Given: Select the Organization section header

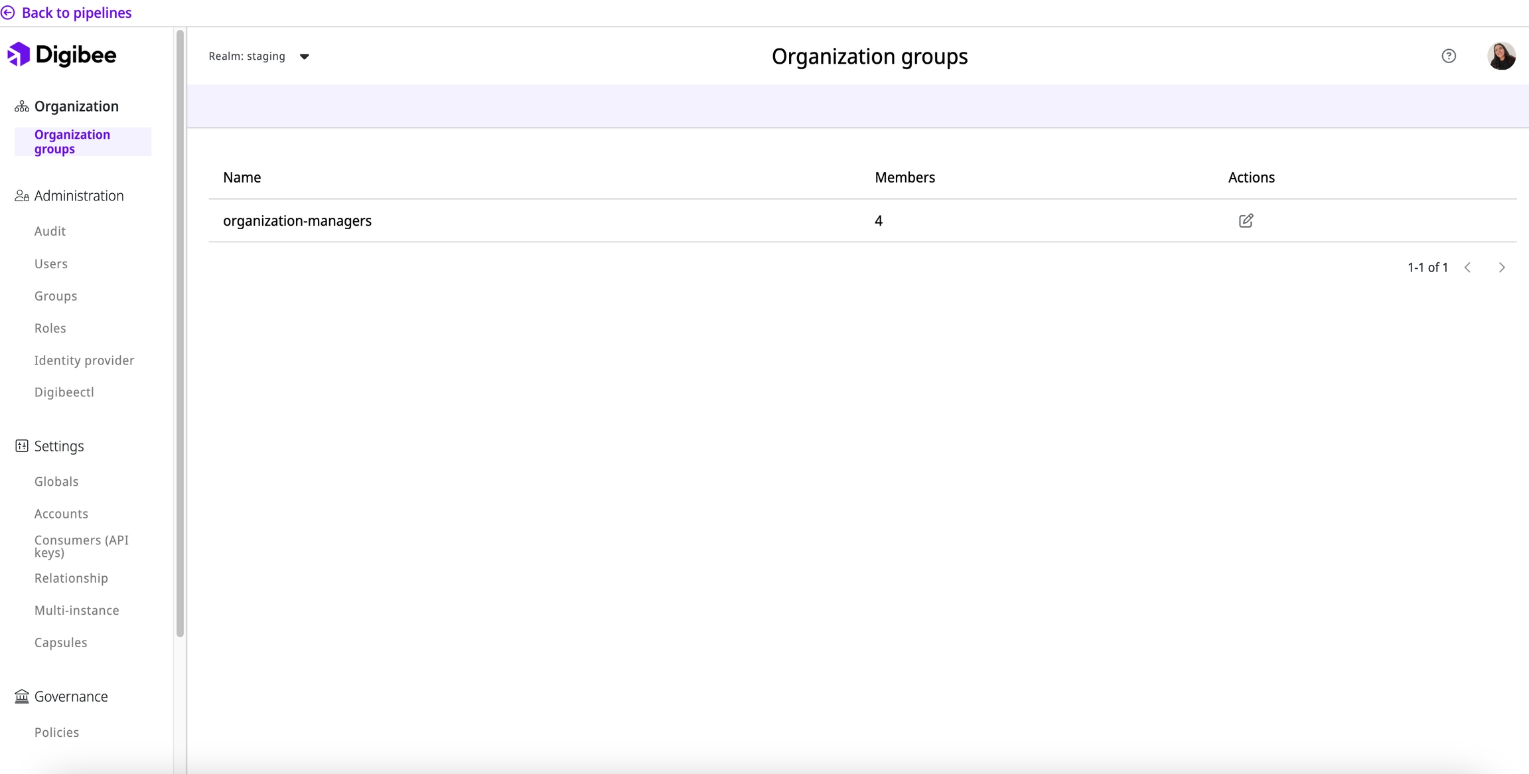Looking at the screenshot, I should 76,106.
